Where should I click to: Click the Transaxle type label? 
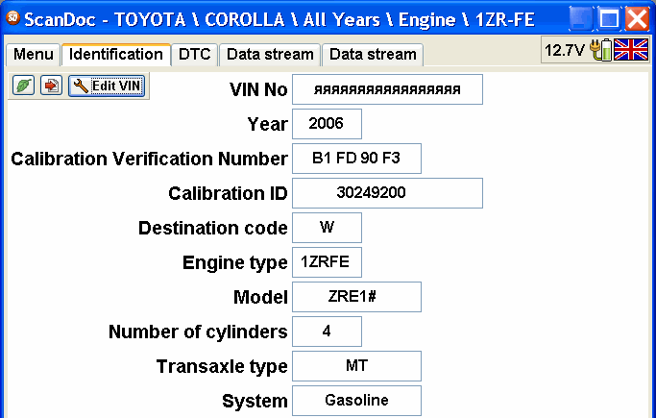tap(222, 366)
